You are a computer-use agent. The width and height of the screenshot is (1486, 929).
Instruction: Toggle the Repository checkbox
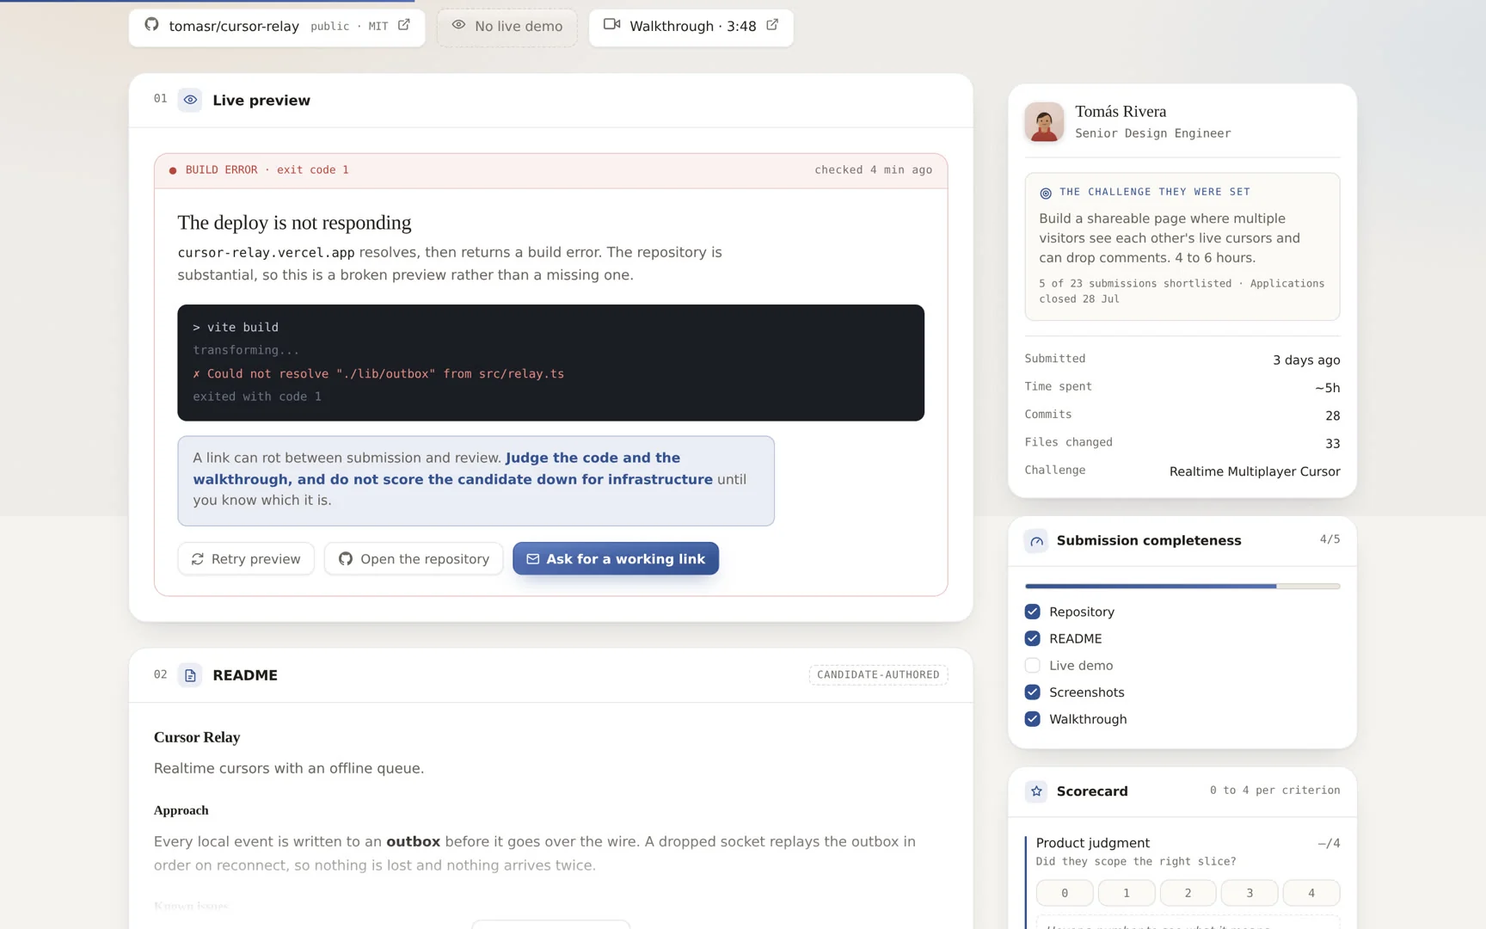(x=1033, y=612)
